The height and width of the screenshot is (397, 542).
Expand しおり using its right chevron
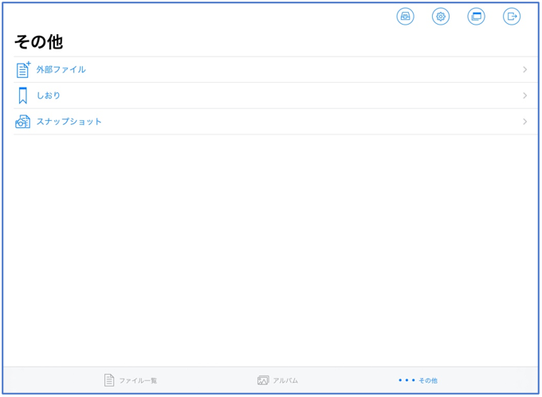pyautogui.click(x=524, y=95)
